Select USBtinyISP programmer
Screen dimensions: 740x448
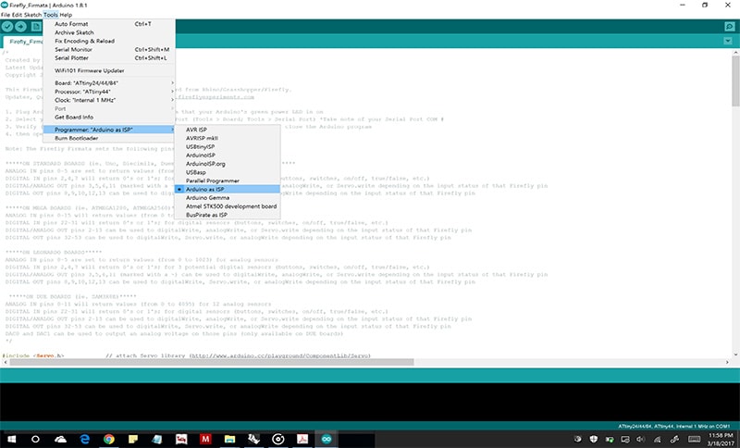point(228,147)
